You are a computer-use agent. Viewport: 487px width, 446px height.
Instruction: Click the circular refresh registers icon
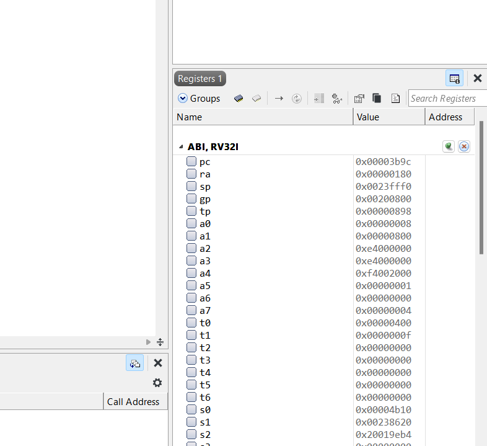tap(297, 99)
